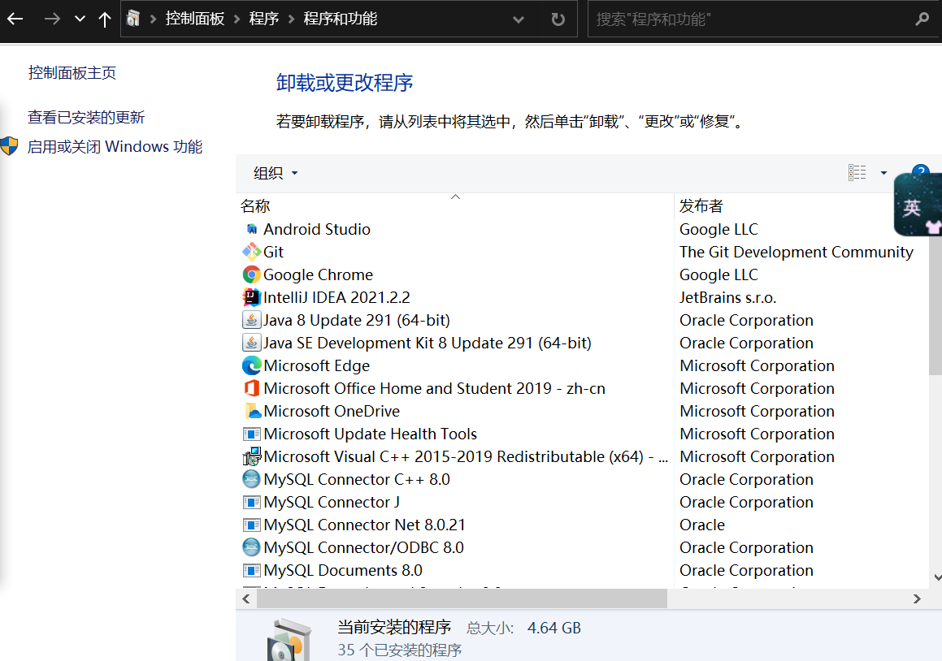942x661 pixels.
Task: Open 启用或关闭 Windows 功能 link
Action: [115, 146]
